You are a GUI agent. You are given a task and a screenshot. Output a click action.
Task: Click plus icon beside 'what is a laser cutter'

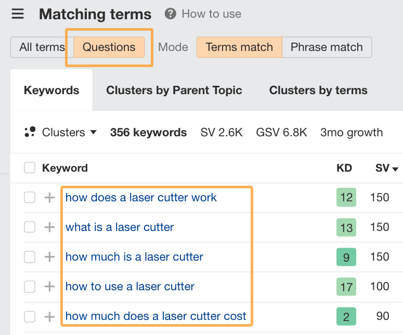tap(49, 227)
